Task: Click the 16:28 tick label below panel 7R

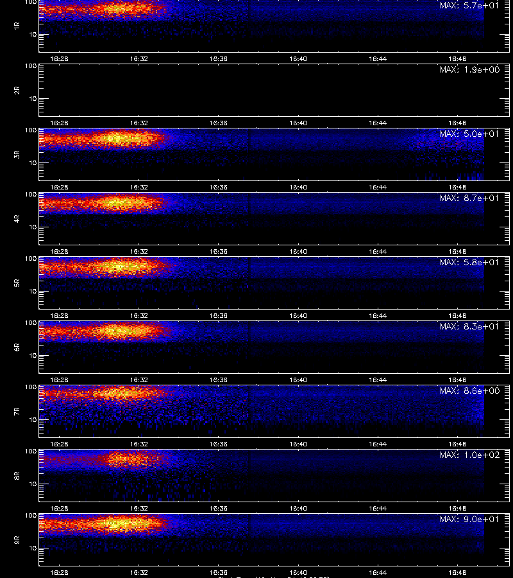Action: click(59, 444)
